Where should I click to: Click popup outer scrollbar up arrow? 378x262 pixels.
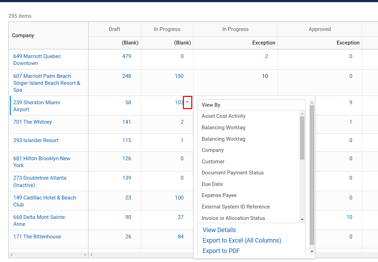tap(312, 103)
